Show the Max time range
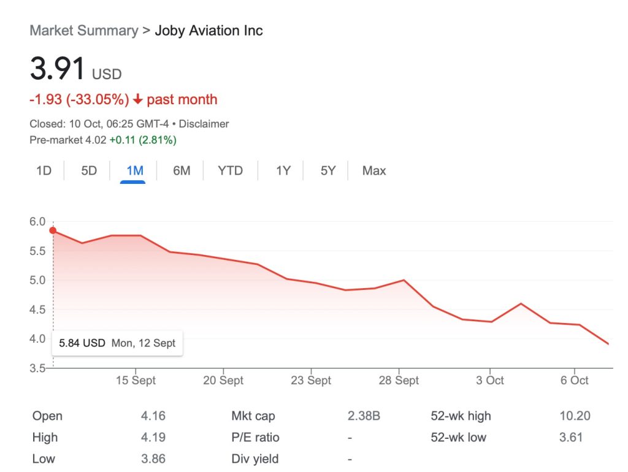 click(374, 170)
